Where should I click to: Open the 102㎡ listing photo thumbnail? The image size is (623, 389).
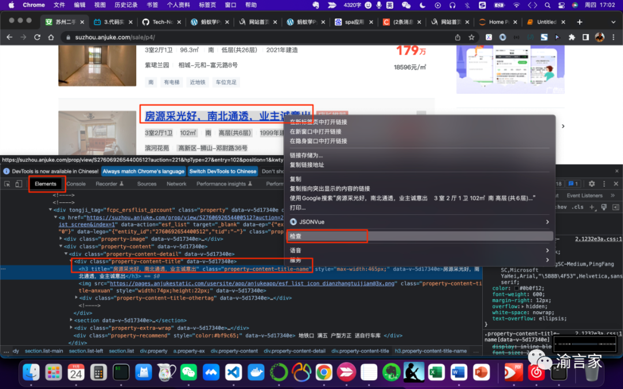(97, 133)
